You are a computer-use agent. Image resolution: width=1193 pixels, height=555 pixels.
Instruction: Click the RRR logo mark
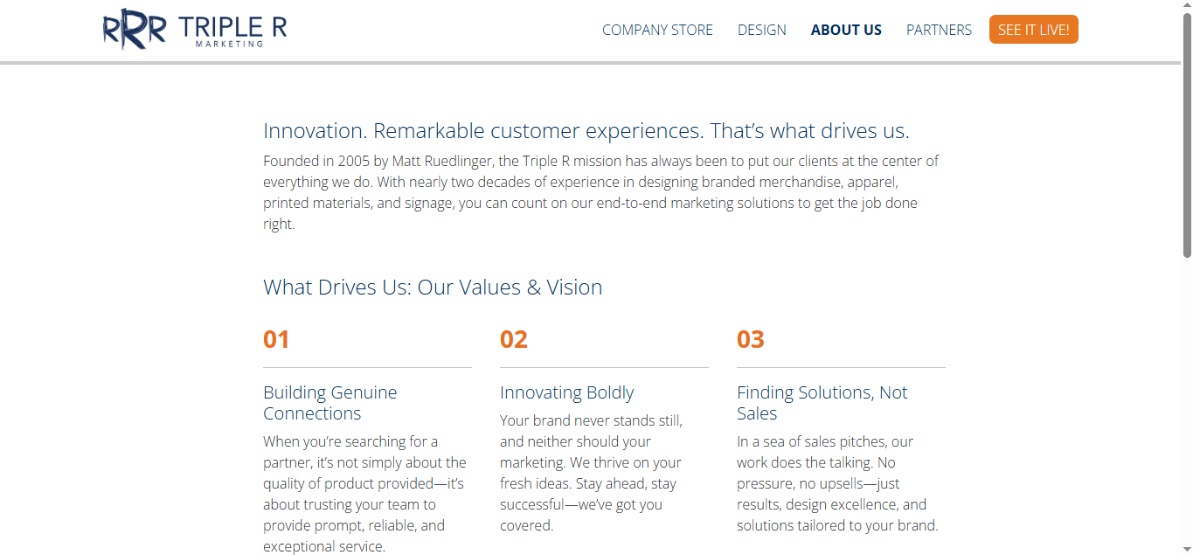(x=134, y=29)
